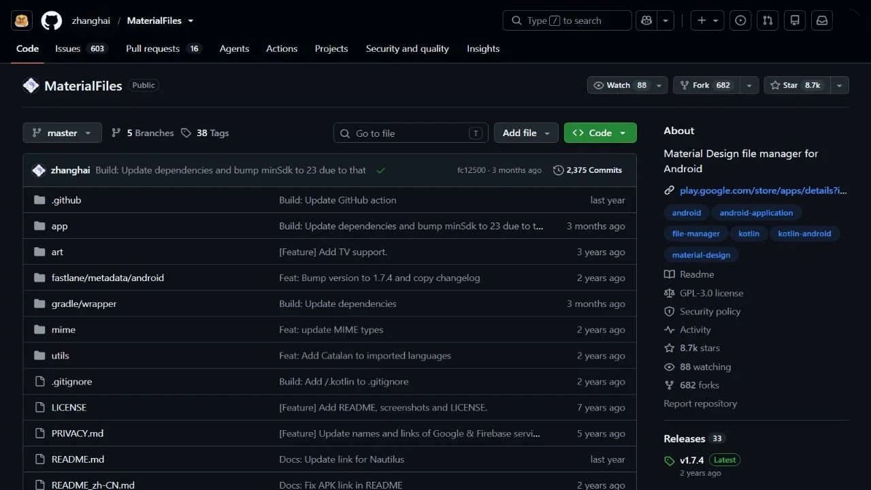
Task: Click the tag icon next to v1.7.4
Action: tap(669, 461)
